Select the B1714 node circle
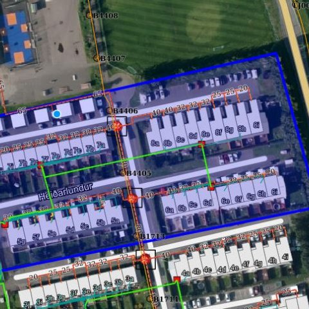The width and height of the screenshot is (309, 309). 149,299
